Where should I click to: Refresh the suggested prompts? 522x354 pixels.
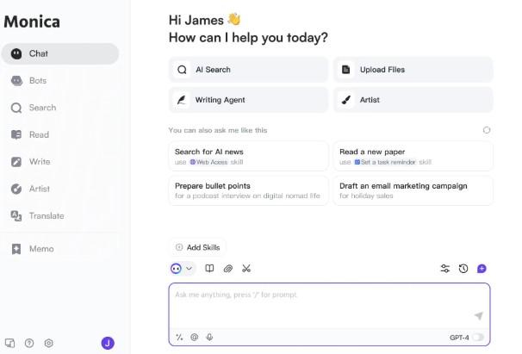[487, 130]
